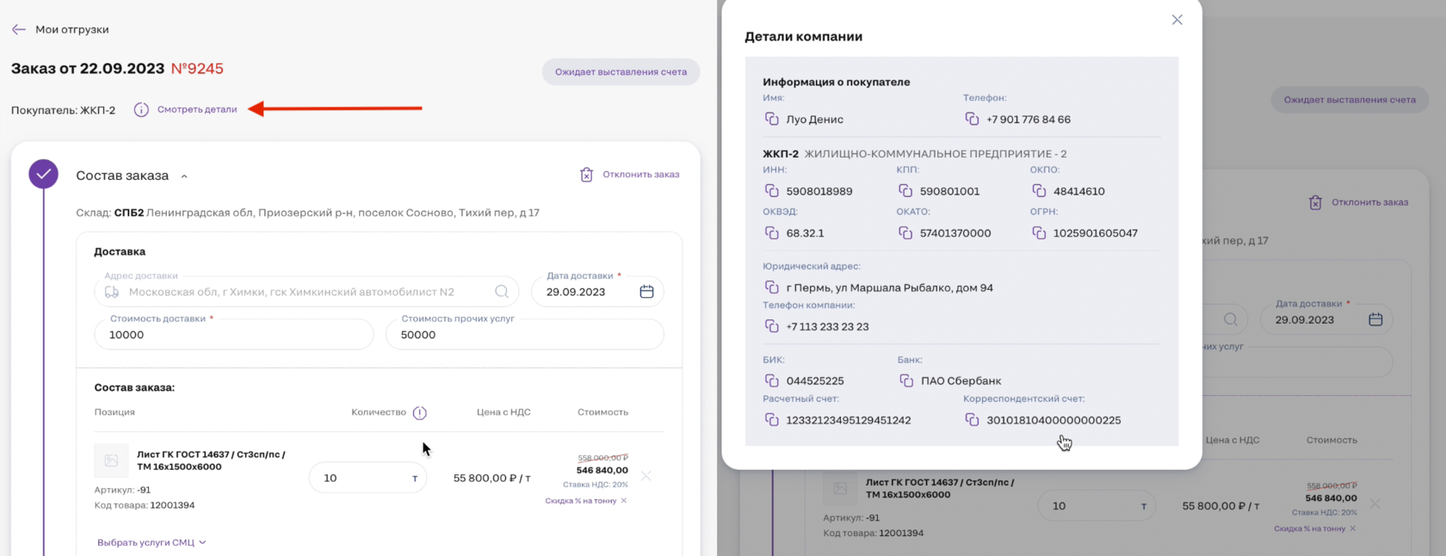Go back via the Мои отгрузки arrow

[19, 29]
